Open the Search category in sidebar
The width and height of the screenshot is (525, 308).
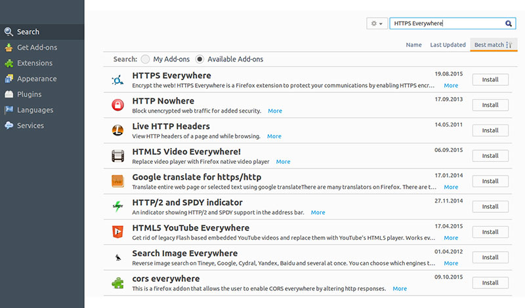pos(42,31)
